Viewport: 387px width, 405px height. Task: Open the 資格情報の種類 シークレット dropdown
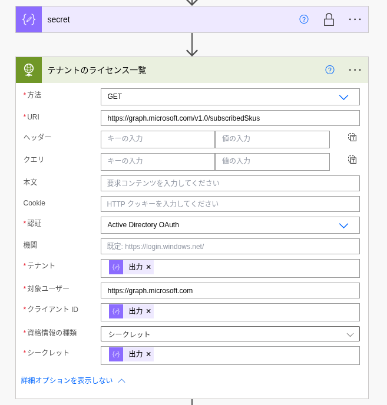click(230, 334)
